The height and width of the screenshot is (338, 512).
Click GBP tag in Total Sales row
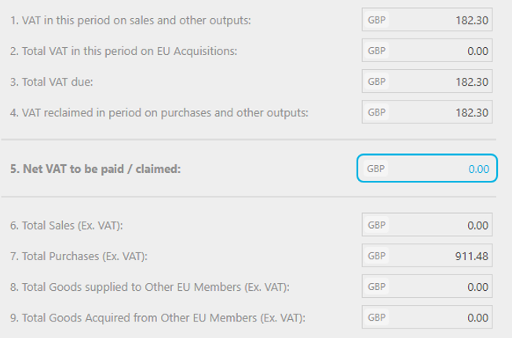[377, 226]
